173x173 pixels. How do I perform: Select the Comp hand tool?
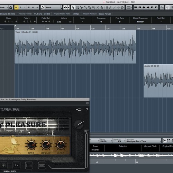click(x=102, y=8)
